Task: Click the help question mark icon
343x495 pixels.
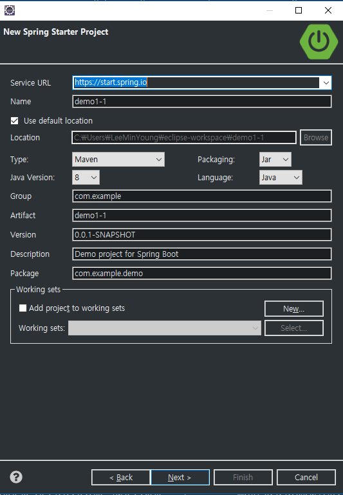Action: point(16,477)
